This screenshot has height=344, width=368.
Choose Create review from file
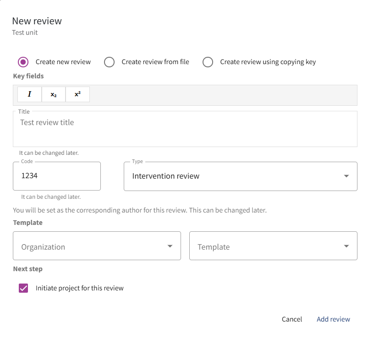109,62
